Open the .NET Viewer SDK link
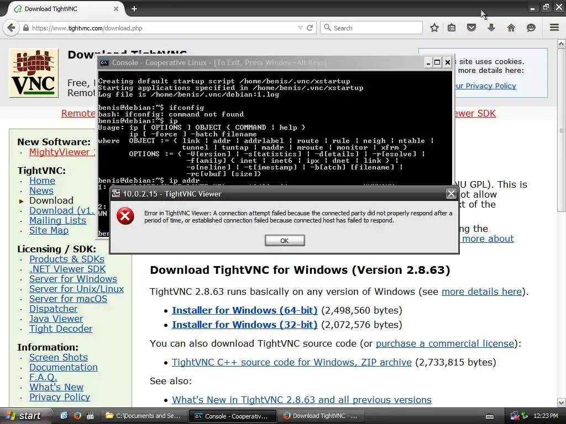 (67, 269)
